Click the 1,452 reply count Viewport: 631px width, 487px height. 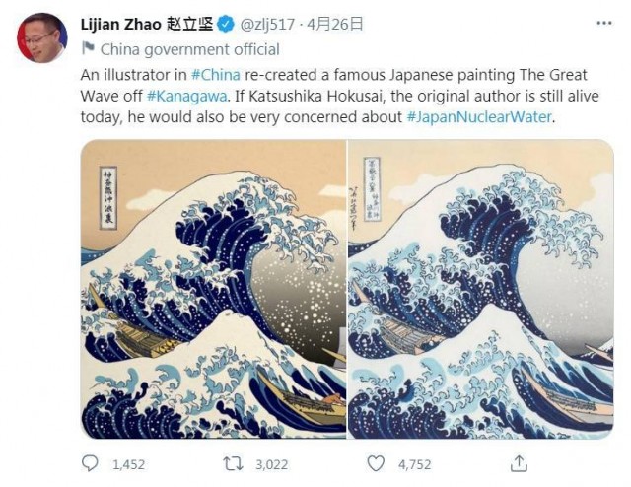click(x=128, y=465)
